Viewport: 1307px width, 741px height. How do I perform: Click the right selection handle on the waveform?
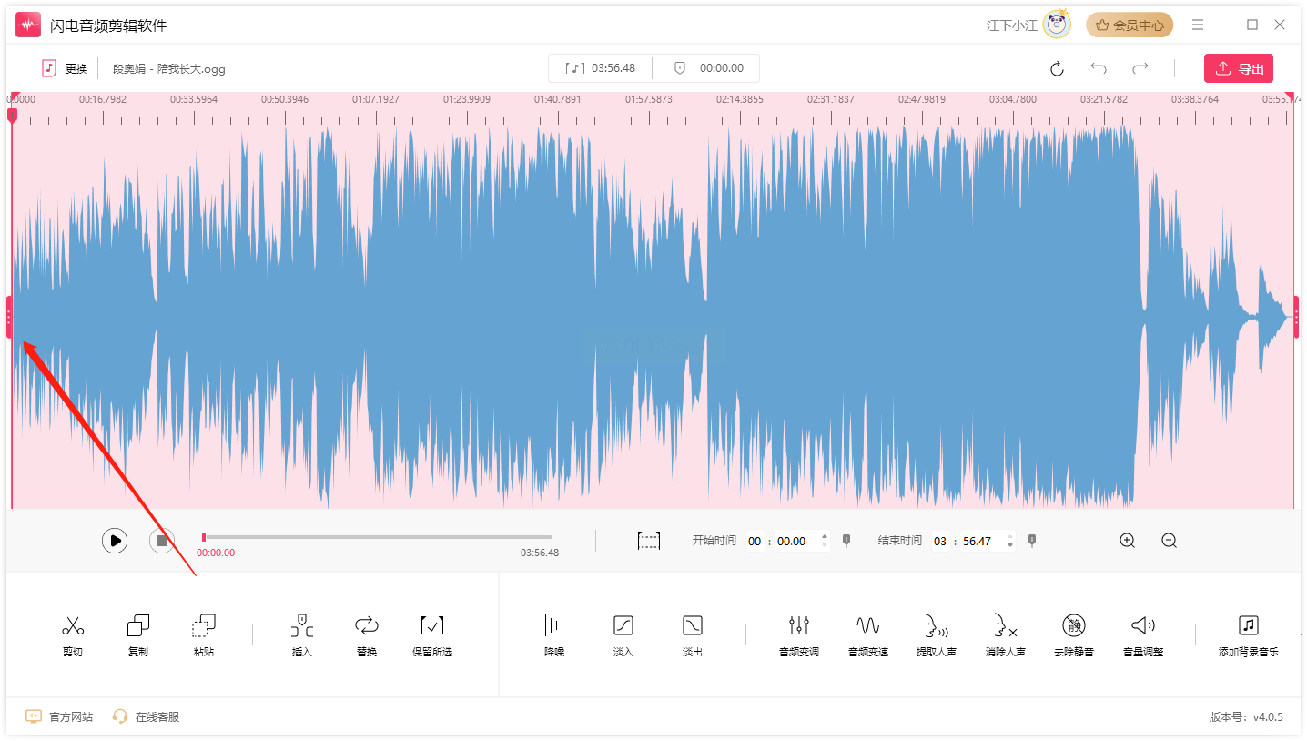(1296, 317)
